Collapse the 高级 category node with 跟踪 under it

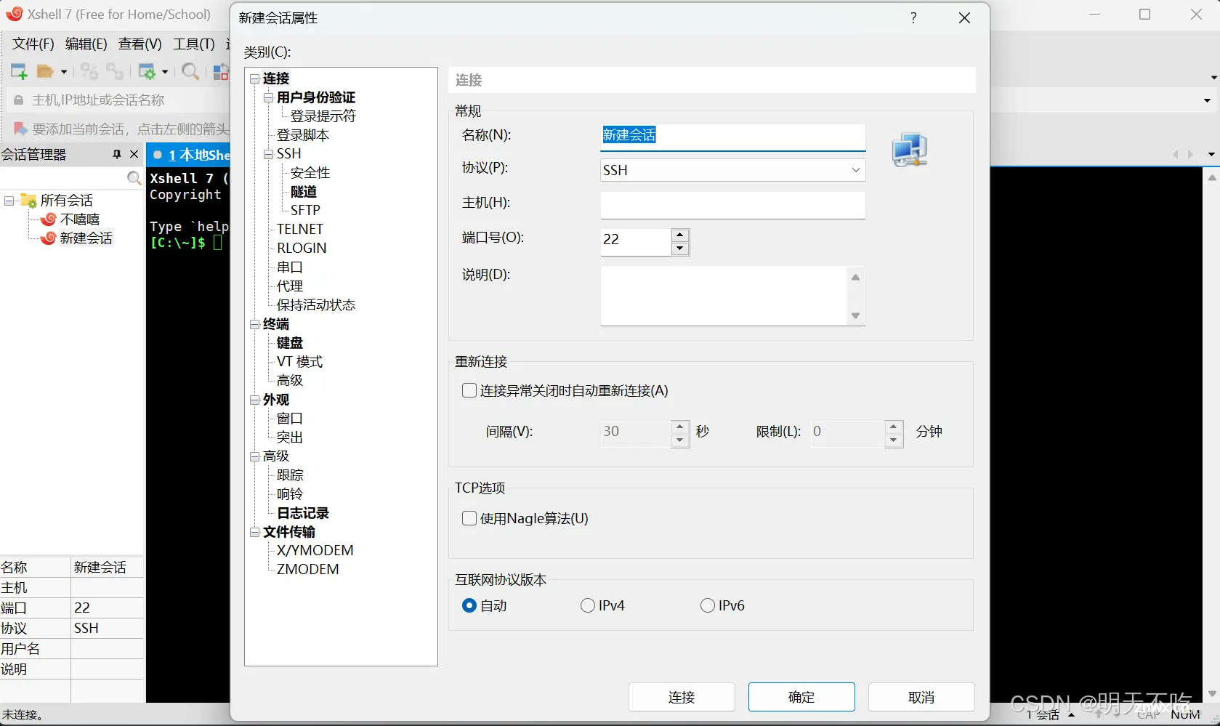[x=254, y=456]
